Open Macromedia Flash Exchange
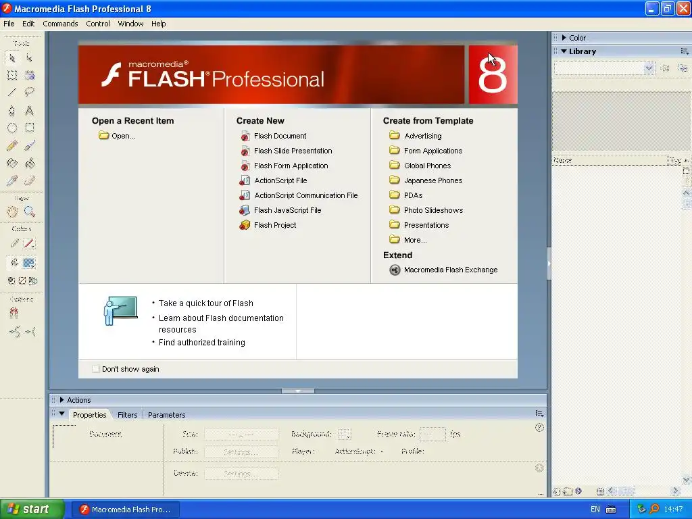The width and height of the screenshot is (692, 519). (x=451, y=270)
